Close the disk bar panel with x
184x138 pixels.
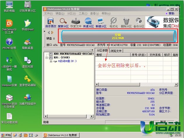click(44, 31)
